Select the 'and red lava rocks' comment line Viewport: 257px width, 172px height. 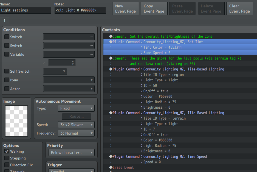point(180,64)
